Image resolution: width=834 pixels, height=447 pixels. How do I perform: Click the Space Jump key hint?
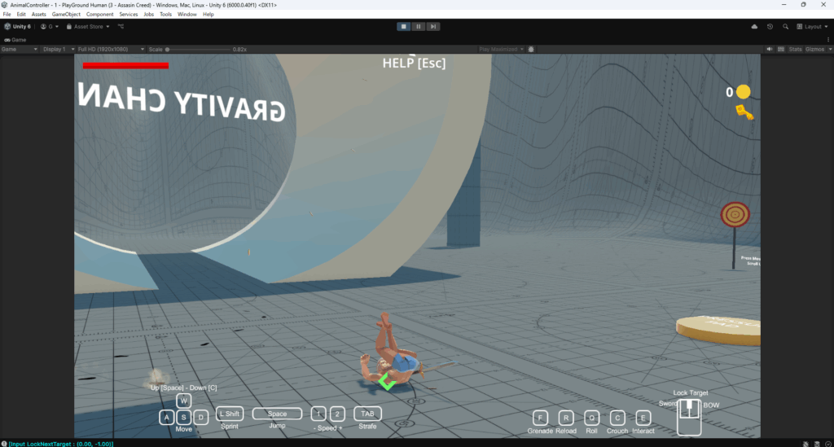[x=277, y=414]
